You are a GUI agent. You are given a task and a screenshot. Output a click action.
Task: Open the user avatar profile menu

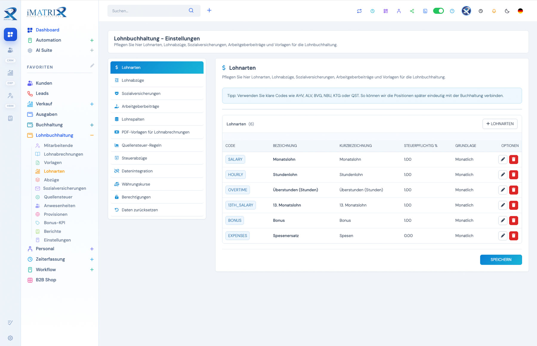466,11
